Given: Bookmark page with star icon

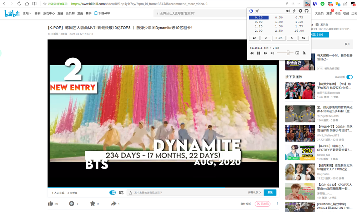Looking at the screenshot, I should click(x=45, y=4).
